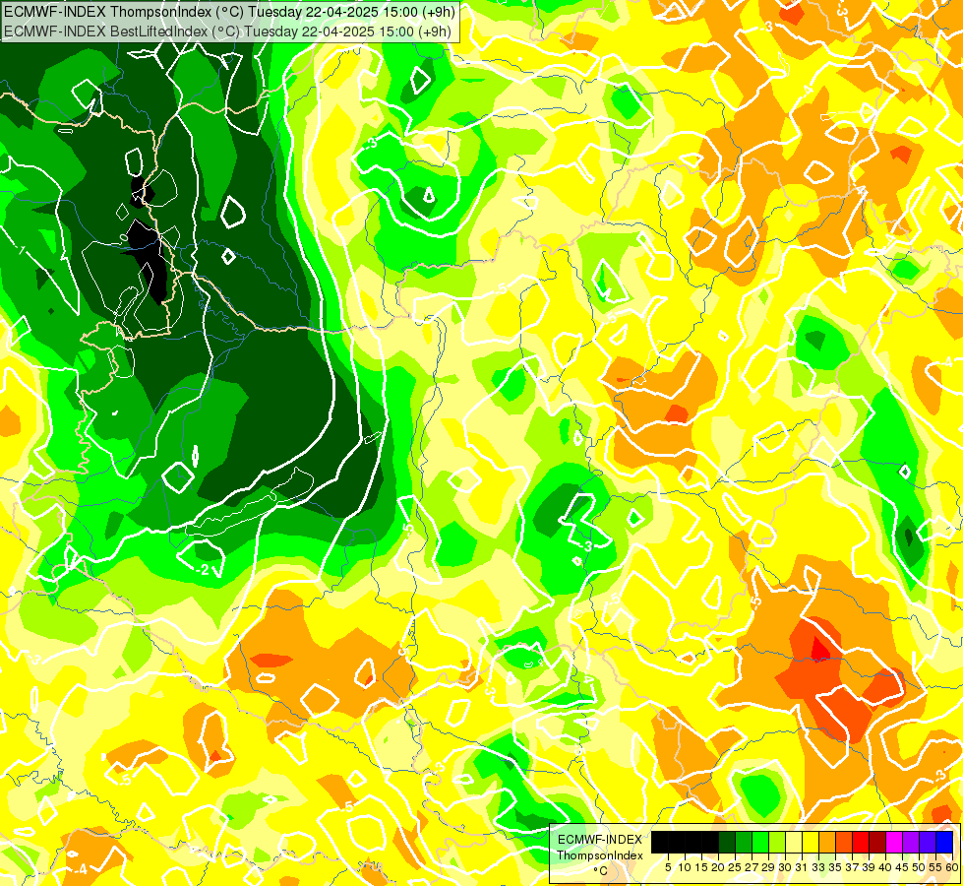Screen dimensions: 963x886
Task: Select the bright green 27-29 legend swatch
Action: pos(760,842)
